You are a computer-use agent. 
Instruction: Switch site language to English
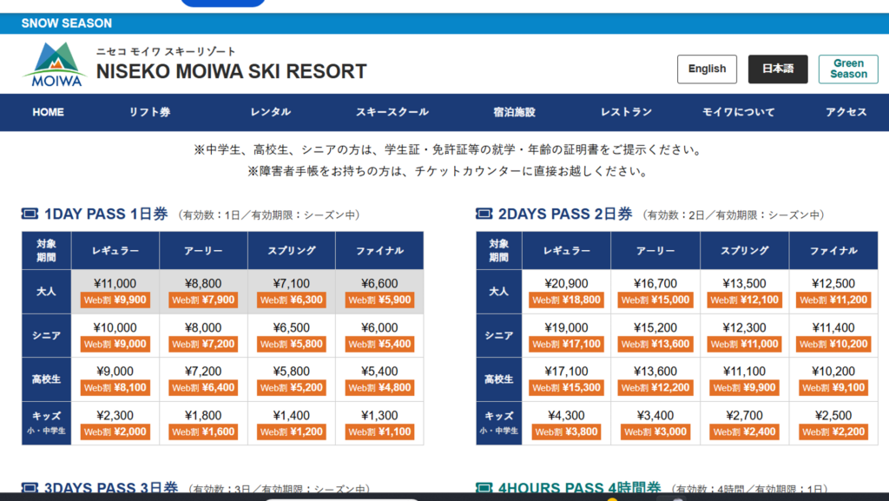click(707, 69)
